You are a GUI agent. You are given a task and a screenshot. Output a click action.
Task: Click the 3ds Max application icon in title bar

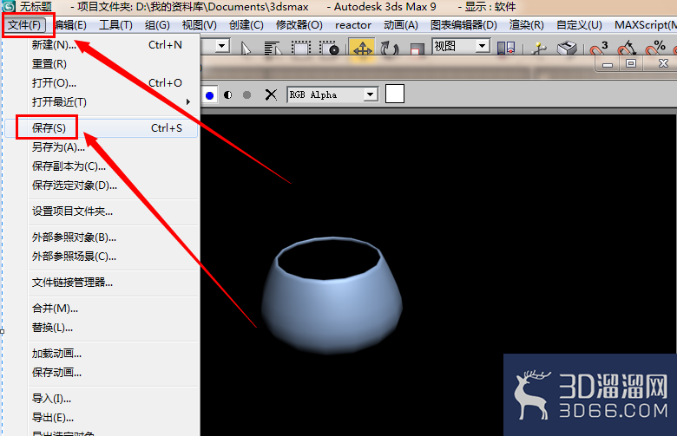pyautogui.click(x=8, y=6)
